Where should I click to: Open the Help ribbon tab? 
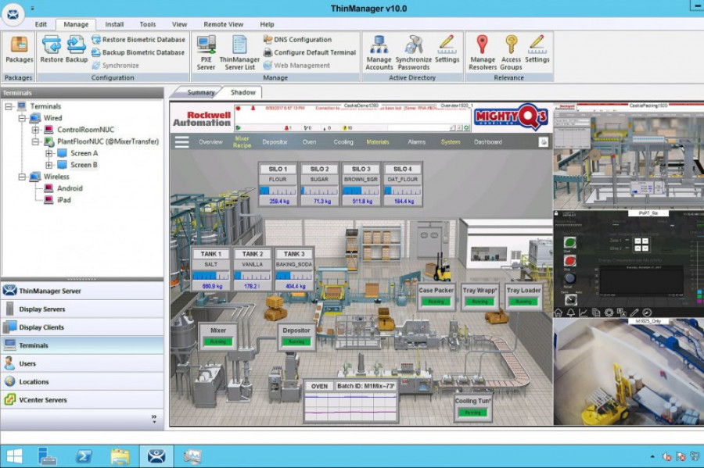267,24
